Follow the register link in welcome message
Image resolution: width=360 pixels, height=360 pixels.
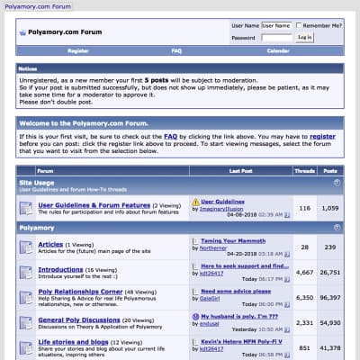[x=322, y=137]
